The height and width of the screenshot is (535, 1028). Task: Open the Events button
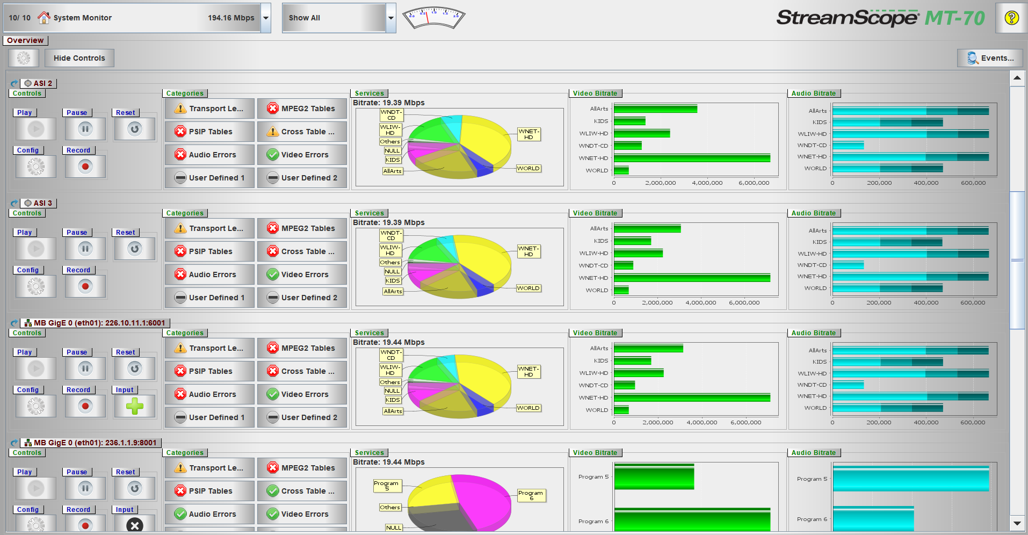[x=990, y=58]
